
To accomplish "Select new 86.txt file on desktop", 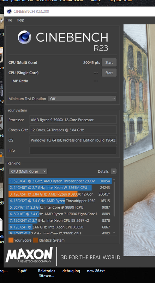I will click(96, 271).
